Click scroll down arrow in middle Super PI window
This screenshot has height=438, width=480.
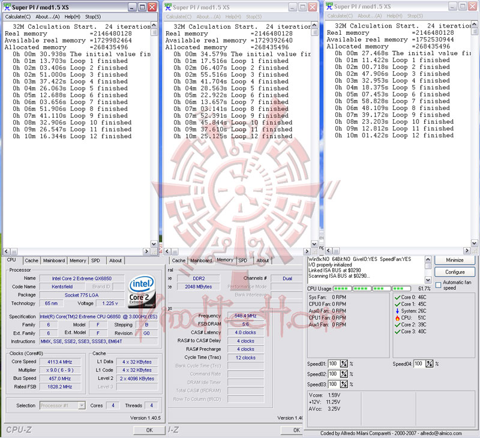point(314,244)
